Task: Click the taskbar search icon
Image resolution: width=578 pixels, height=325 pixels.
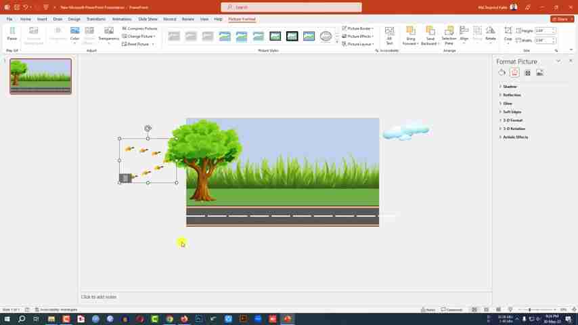Action: click(22, 319)
